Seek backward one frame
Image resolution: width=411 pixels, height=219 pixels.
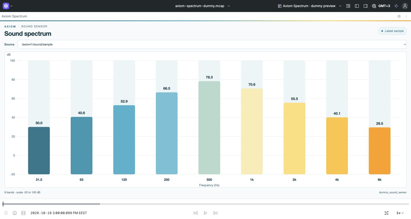[195, 213]
